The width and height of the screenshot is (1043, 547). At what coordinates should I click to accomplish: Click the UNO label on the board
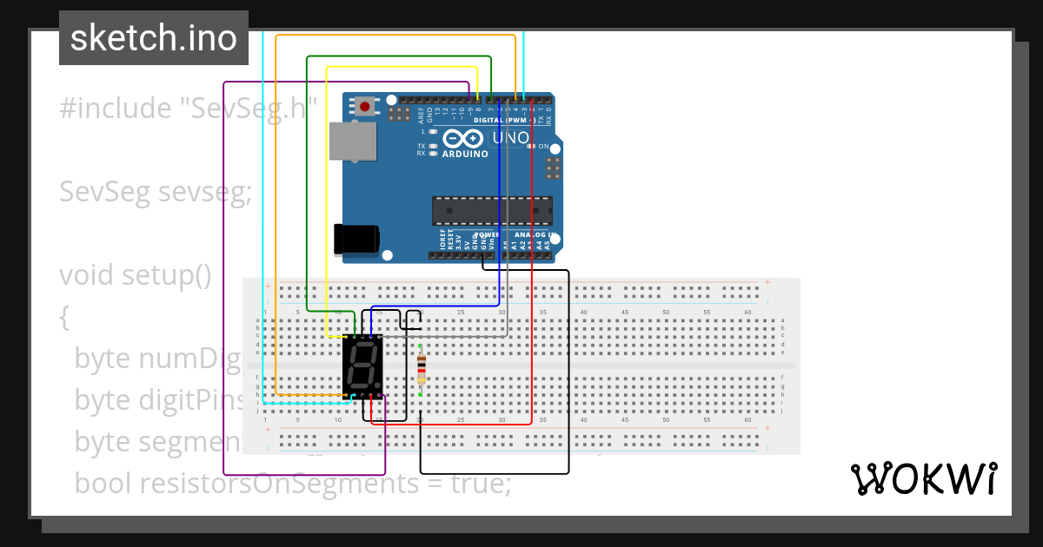511,138
